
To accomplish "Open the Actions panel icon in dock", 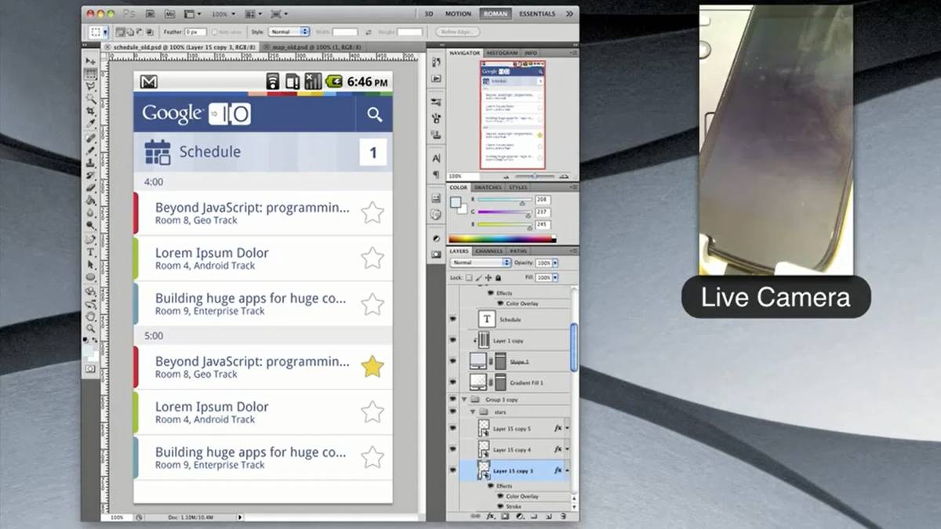I will pos(436,78).
